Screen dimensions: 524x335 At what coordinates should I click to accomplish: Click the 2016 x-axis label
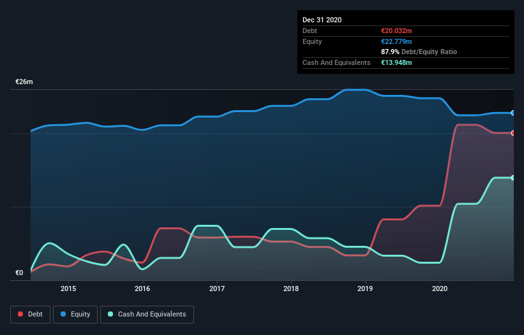tap(142, 289)
